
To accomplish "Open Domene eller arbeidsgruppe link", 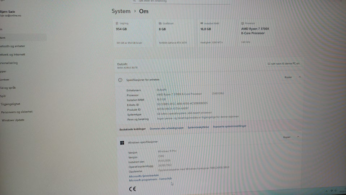I will (x=167, y=128).
